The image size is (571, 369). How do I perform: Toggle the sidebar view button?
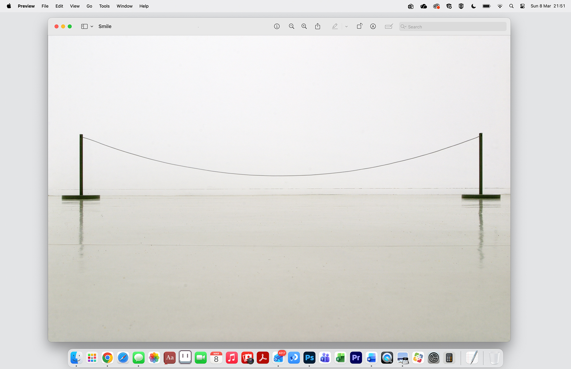(84, 26)
